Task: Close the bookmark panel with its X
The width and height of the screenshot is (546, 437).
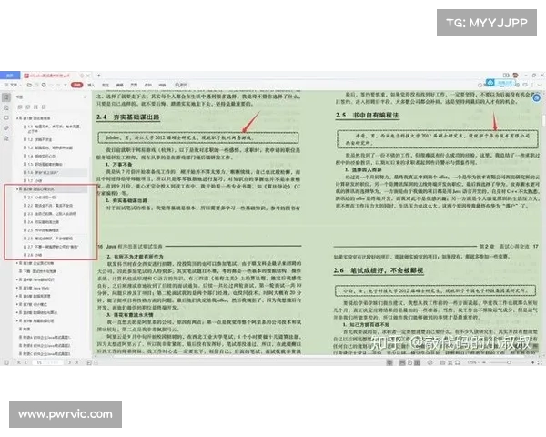Action: (85, 97)
